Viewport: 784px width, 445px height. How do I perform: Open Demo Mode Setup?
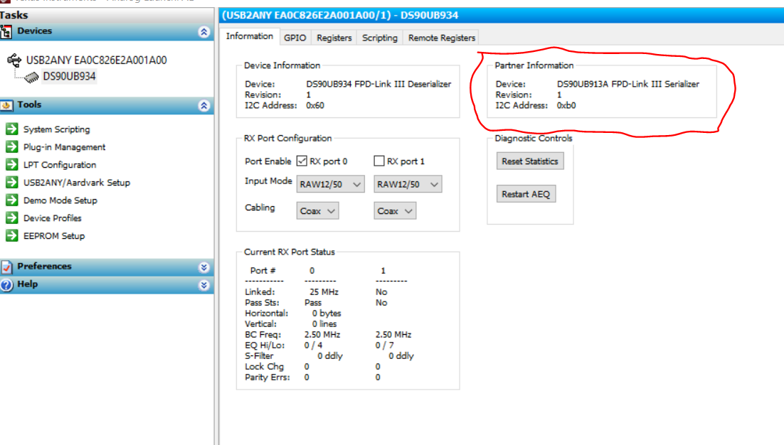click(60, 200)
